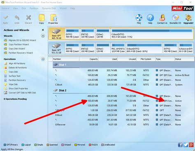Sort by the Status column header

click(184, 59)
